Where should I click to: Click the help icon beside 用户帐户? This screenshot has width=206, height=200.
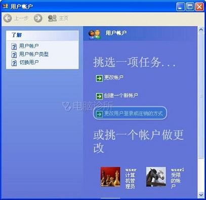[14, 47]
